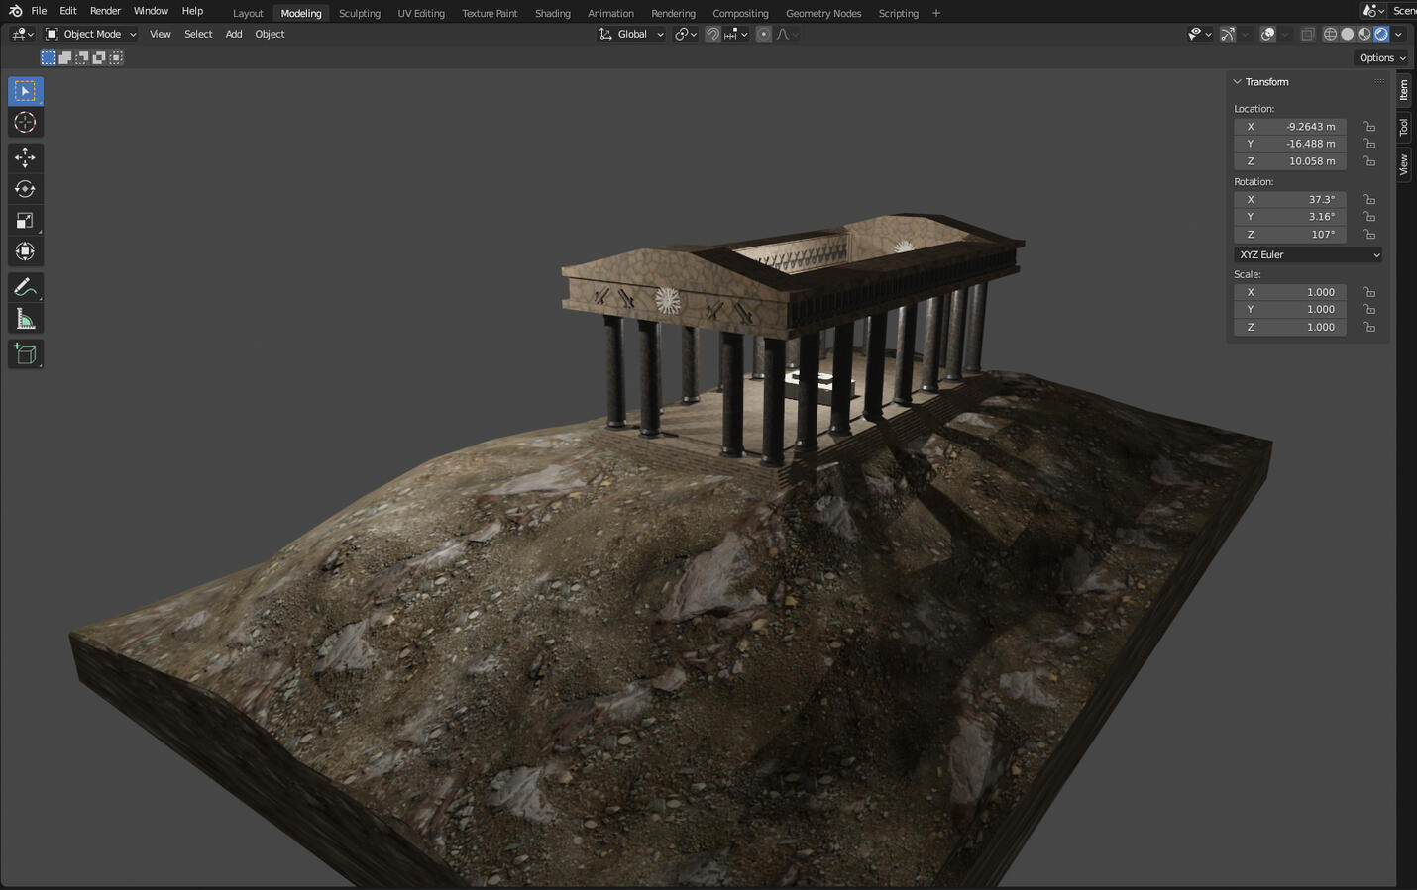Screen dimensions: 1417x890
Task: Open the Object Mode dropdown
Action: [x=91, y=34]
